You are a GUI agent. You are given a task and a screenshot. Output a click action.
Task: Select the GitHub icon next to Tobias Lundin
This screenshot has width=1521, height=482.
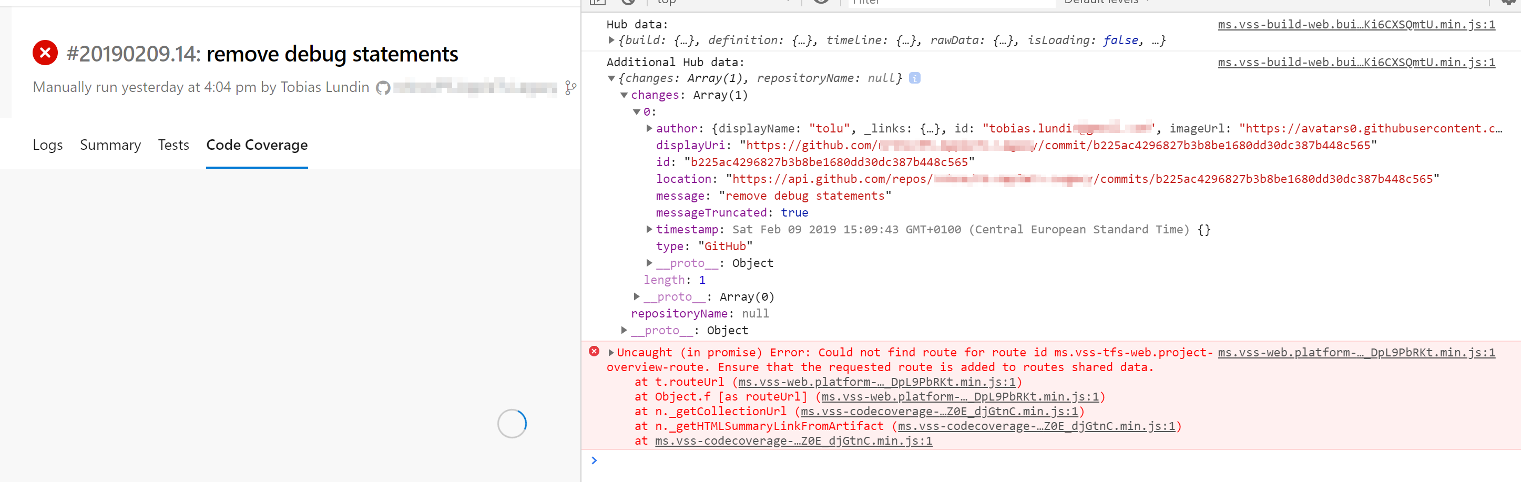pos(383,87)
